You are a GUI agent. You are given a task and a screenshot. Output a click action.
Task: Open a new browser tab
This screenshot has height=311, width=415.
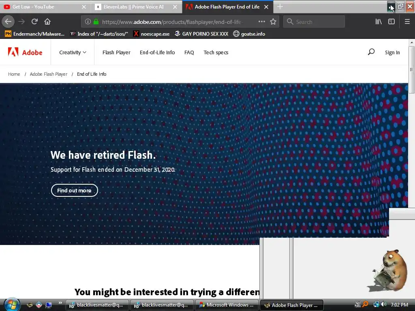[280, 7]
